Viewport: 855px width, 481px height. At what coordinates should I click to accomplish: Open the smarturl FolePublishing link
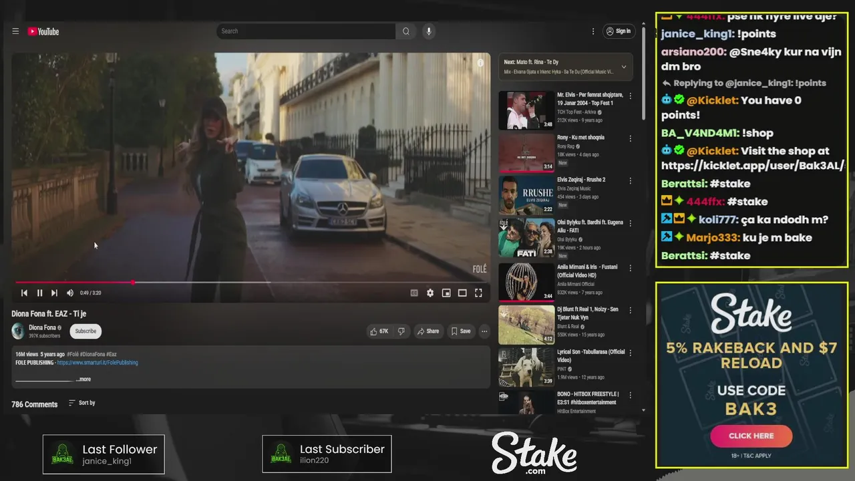point(98,363)
